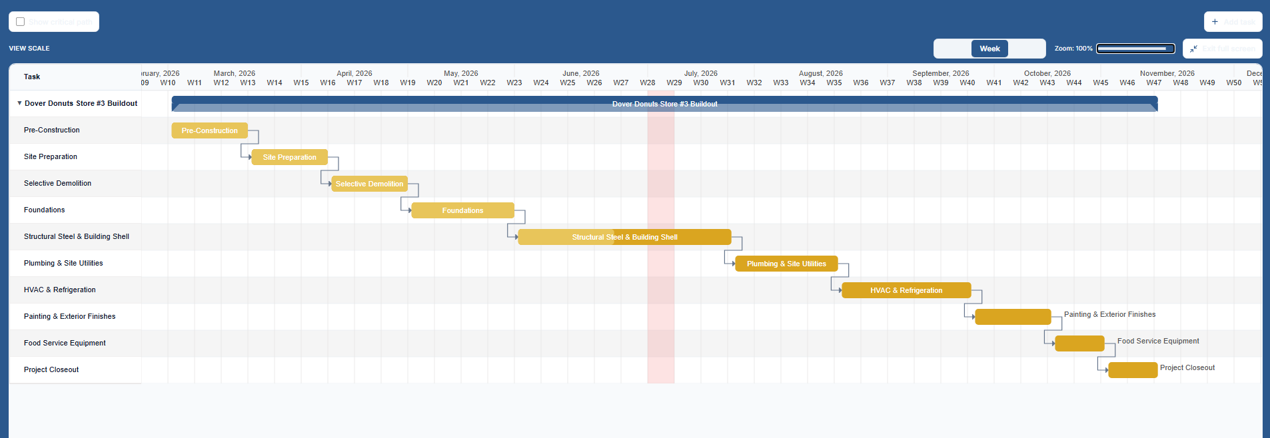The height and width of the screenshot is (438, 1270).
Task: Click the W10 week header
Action: coord(168,83)
